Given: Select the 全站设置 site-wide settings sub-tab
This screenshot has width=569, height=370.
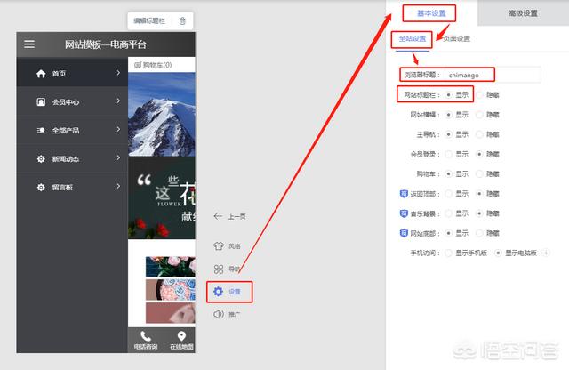Looking at the screenshot, I should [x=413, y=39].
